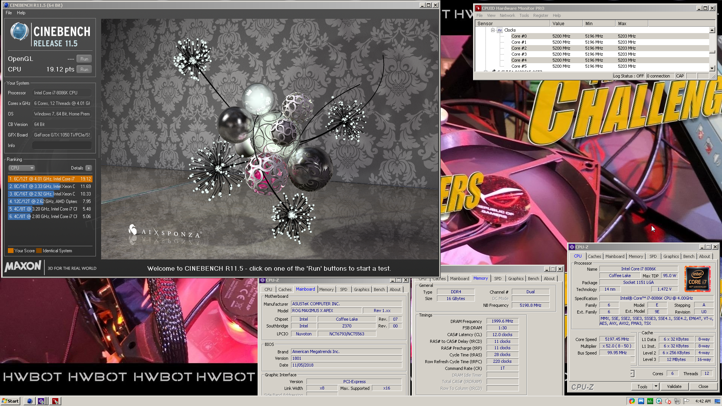The height and width of the screenshot is (406, 722).
Task: Click the Identical System legend swatch
Action: (39, 251)
